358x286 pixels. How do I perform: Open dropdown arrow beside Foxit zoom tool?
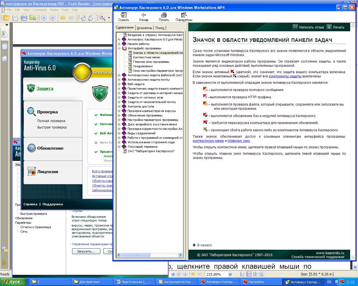[109, 18]
